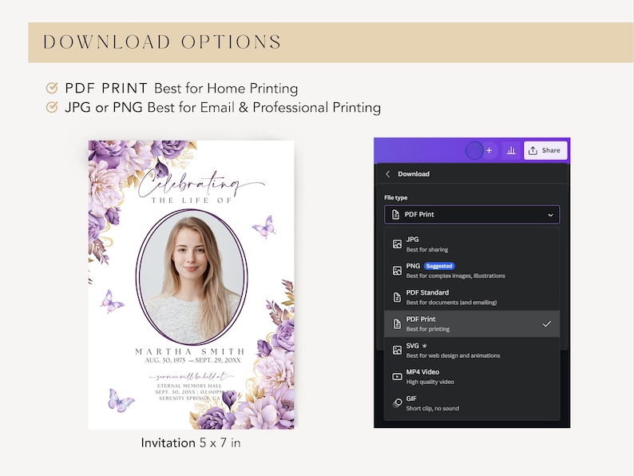Click the JPG image icon
The width and height of the screenshot is (634, 476).
(397, 244)
